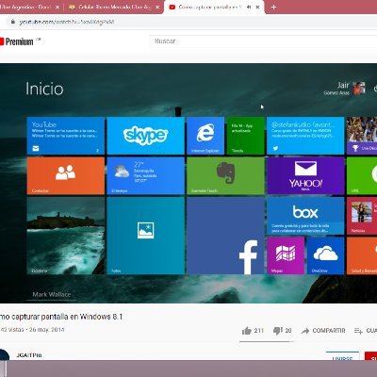Open the Twitter tile from stefankutko
Screen dimensions: 377x377
click(305, 136)
